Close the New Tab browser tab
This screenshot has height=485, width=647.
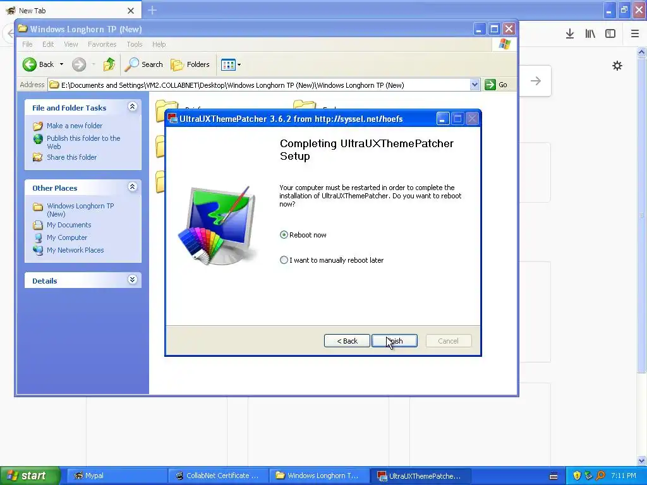(x=131, y=11)
